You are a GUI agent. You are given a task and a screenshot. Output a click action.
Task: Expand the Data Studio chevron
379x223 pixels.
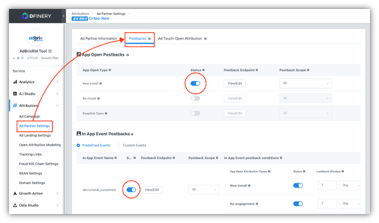pos(58,205)
